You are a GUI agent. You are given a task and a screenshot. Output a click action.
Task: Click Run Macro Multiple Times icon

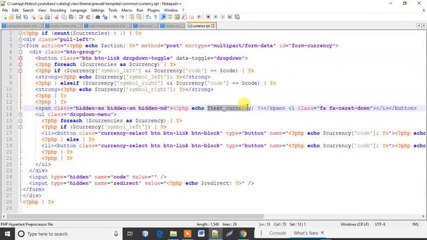(230, 17)
